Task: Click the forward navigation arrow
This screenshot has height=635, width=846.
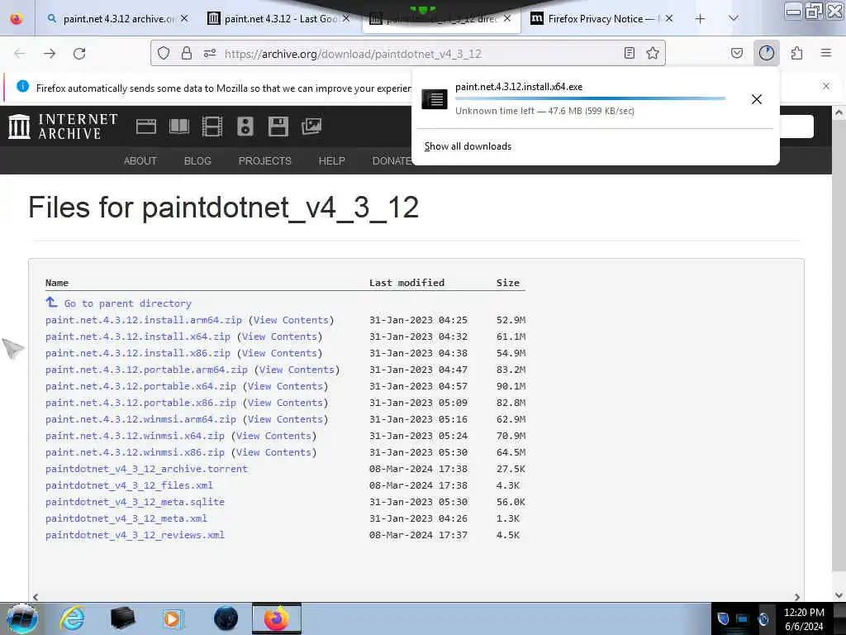Action: (50, 54)
